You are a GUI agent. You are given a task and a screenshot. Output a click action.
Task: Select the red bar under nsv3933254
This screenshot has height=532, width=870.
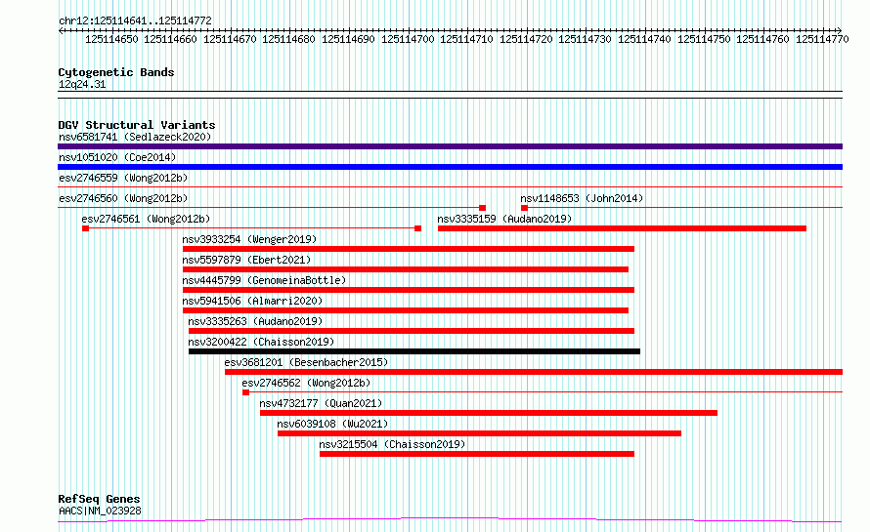tap(409, 249)
